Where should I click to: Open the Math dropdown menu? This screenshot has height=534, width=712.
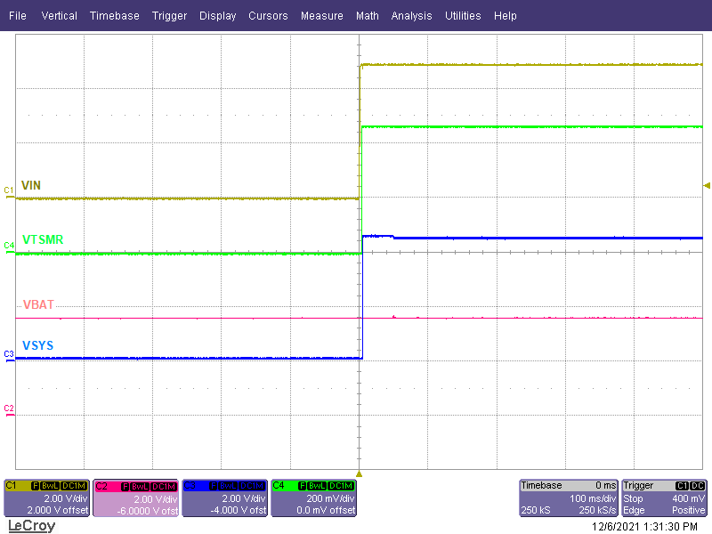point(367,15)
